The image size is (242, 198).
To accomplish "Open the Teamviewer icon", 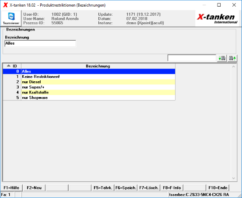I will (x=11, y=18).
